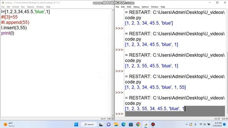Screen dimensions: 228x128
Task: Click the editor scrollbar up arrow
Action: point(113,10)
